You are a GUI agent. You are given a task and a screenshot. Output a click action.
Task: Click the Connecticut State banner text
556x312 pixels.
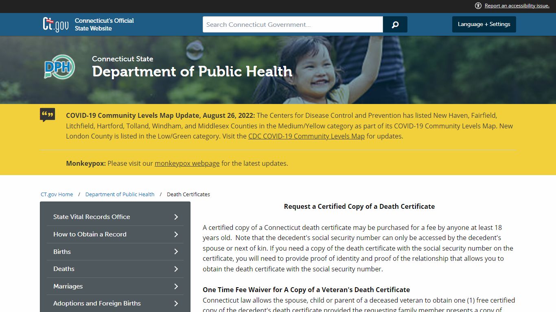[x=123, y=59]
